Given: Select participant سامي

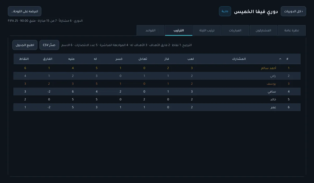Looking at the screenshot, I should (x=272, y=92).
